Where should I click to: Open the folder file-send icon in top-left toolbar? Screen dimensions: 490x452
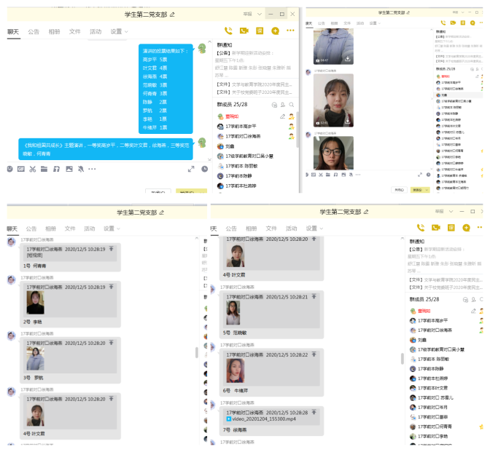[44, 169]
